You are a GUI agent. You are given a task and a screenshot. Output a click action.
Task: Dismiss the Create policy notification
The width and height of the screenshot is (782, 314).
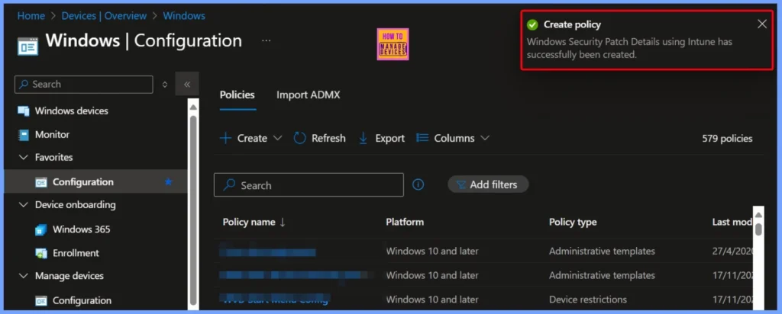(x=762, y=24)
